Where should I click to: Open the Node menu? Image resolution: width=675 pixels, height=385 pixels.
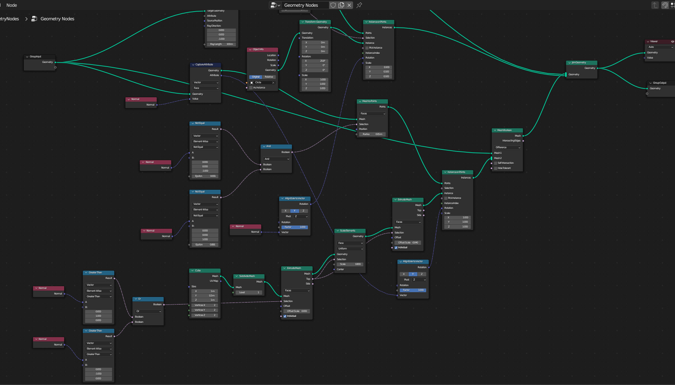12,5
